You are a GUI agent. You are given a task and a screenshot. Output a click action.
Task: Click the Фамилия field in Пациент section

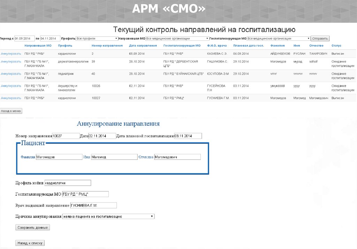pos(59,157)
